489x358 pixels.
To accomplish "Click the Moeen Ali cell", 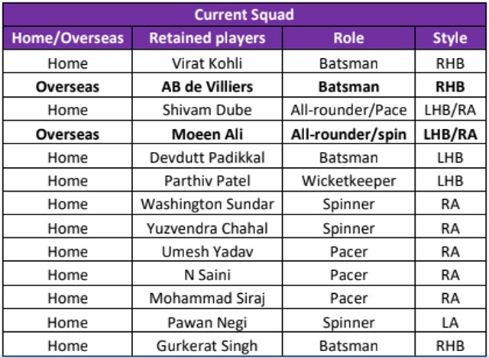I will tap(207, 133).
